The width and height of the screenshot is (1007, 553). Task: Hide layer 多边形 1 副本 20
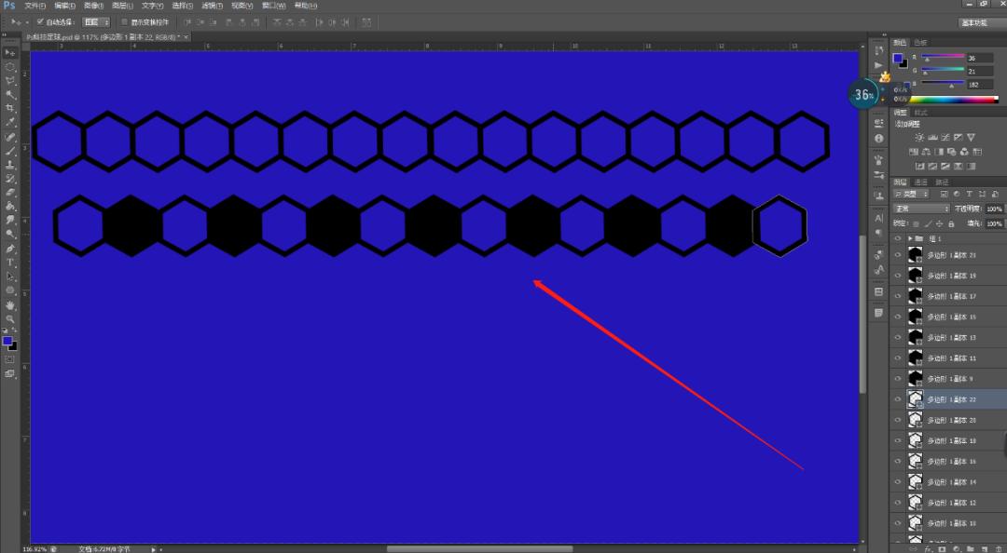tap(898, 420)
